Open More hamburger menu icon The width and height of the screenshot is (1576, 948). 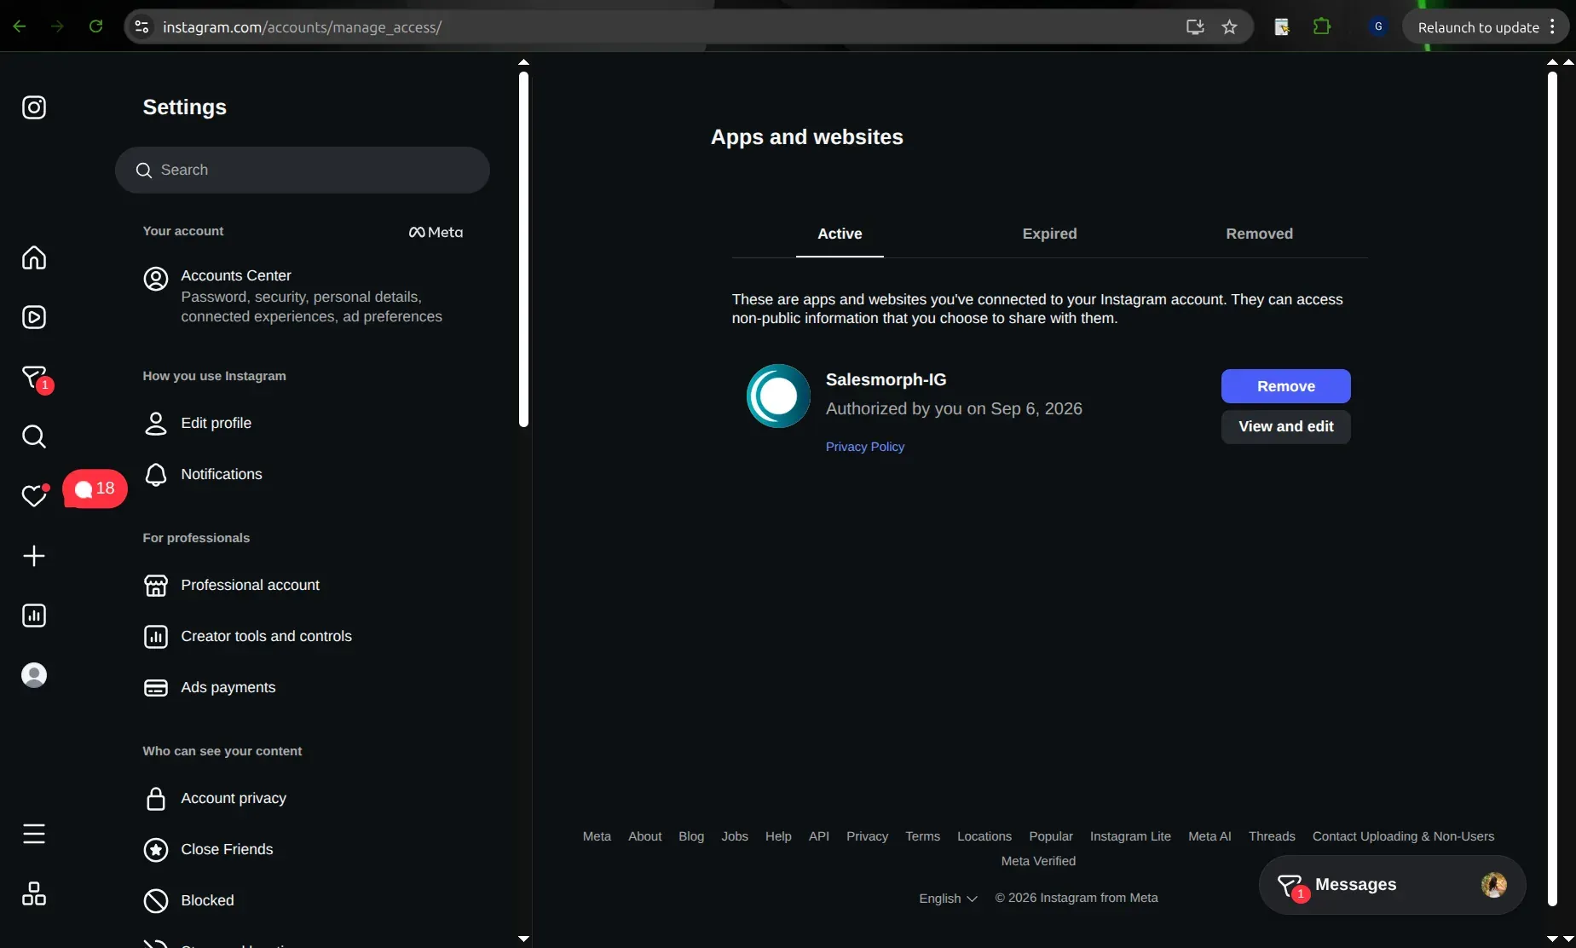point(34,834)
